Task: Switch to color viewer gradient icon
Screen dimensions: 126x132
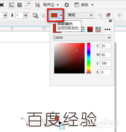Action: point(90,29)
